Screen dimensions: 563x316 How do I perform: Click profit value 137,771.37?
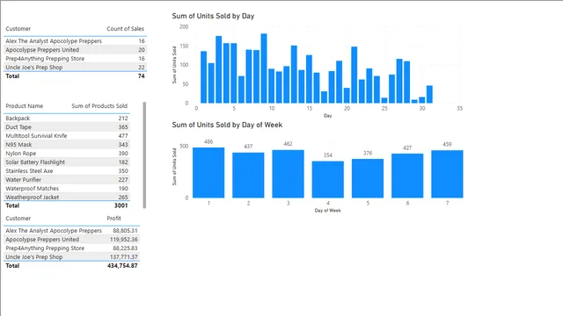coord(123,257)
